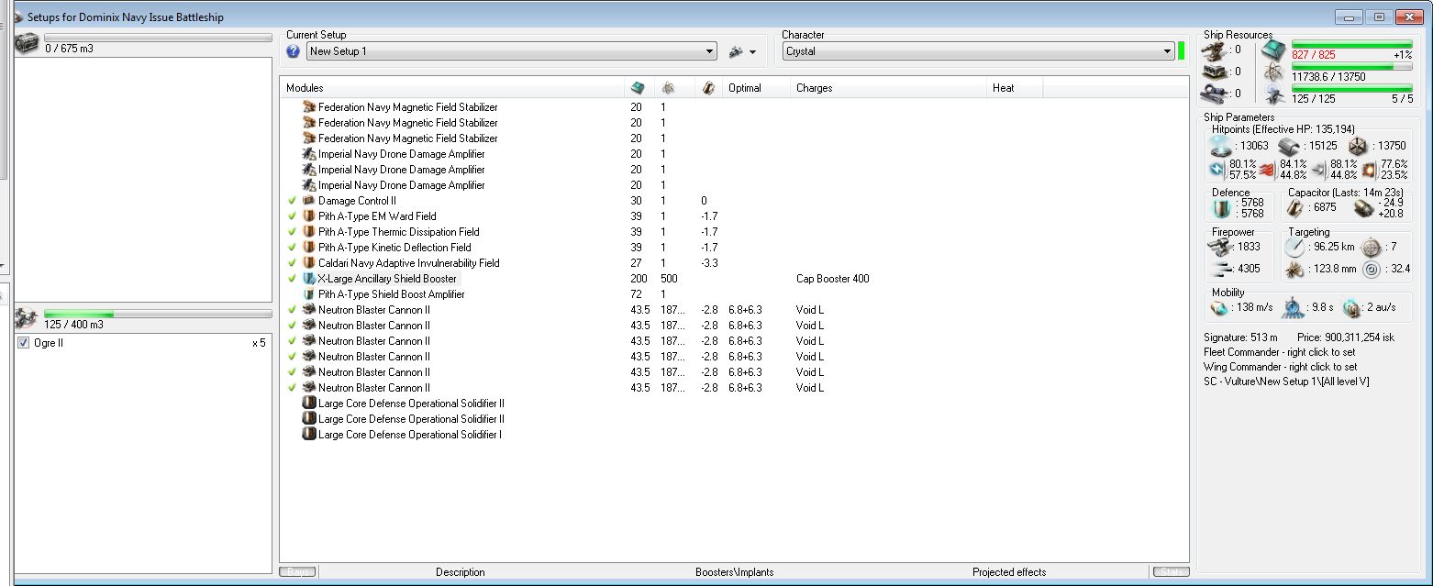Click the blue help icon beside Current Setup
The image size is (1433, 586).
click(x=294, y=51)
